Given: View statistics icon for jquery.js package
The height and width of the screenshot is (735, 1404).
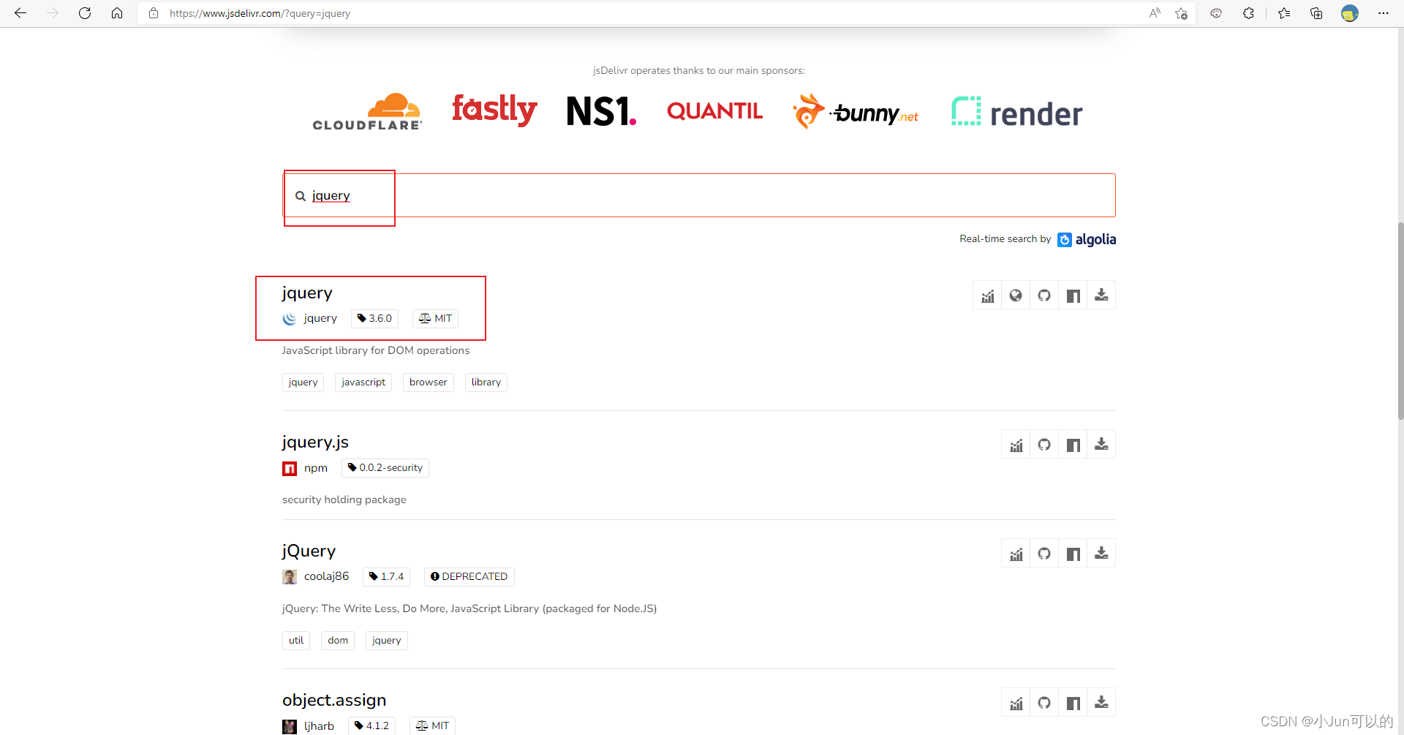Looking at the screenshot, I should point(1016,445).
